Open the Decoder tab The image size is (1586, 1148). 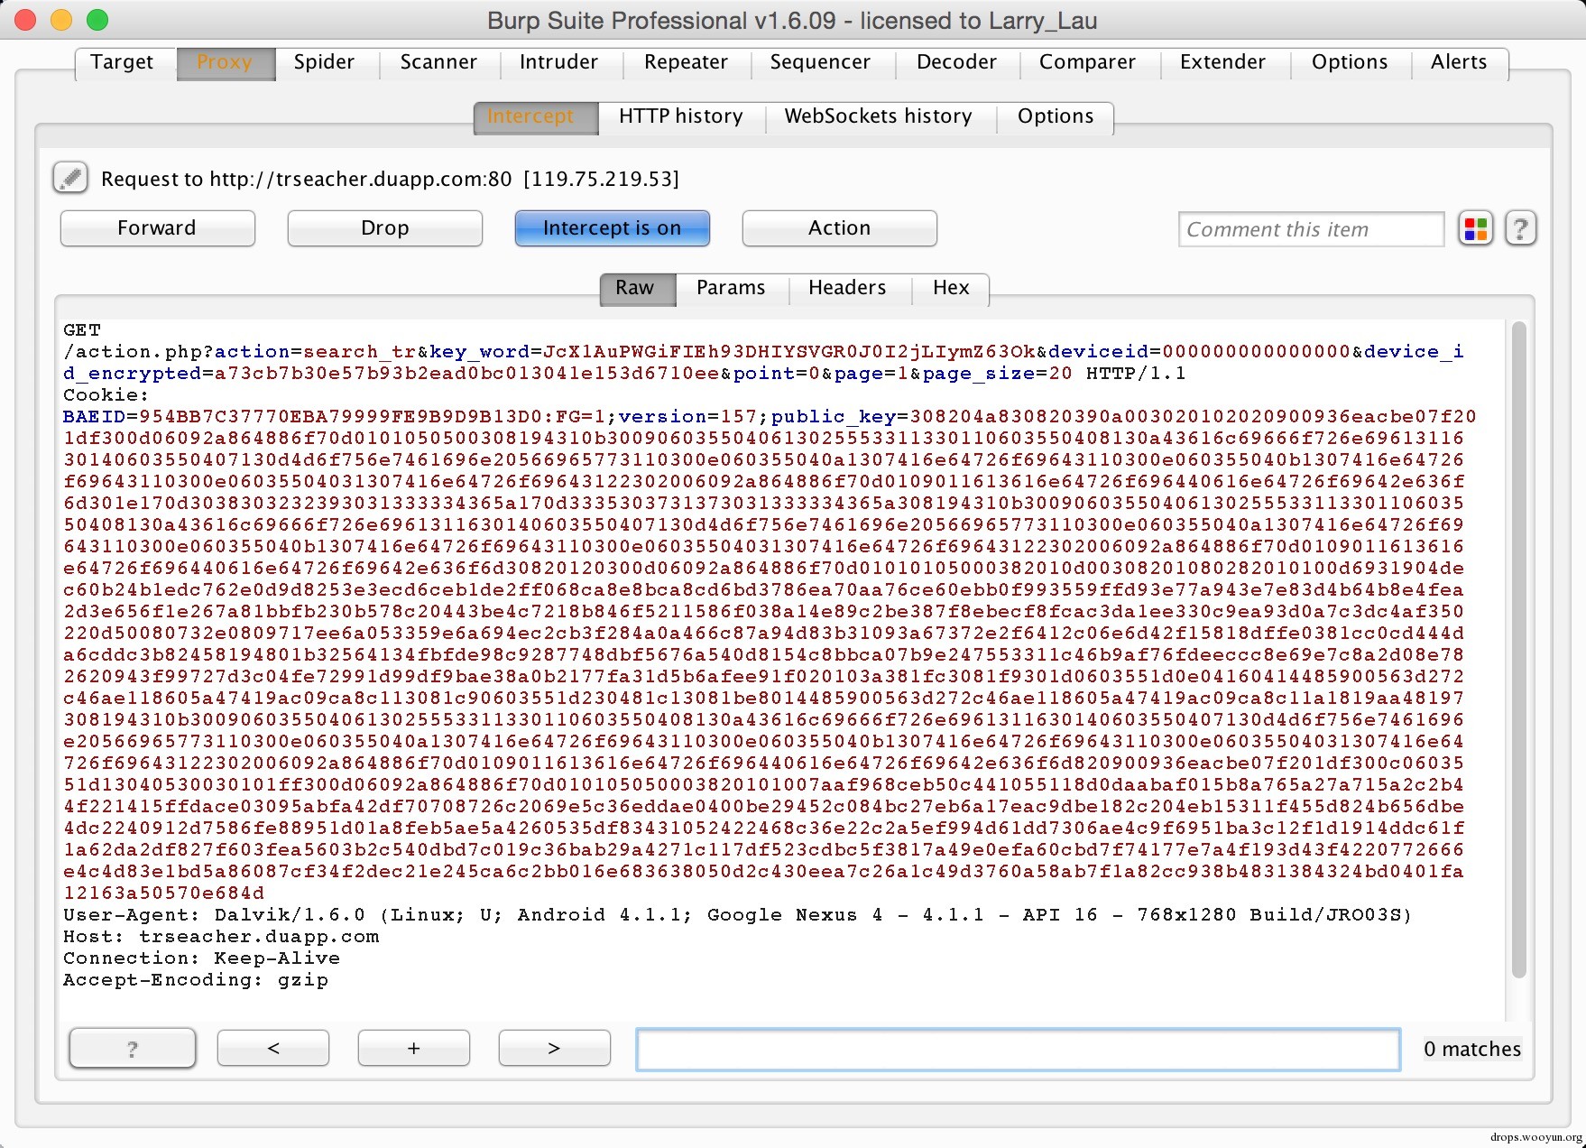(956, 62)
